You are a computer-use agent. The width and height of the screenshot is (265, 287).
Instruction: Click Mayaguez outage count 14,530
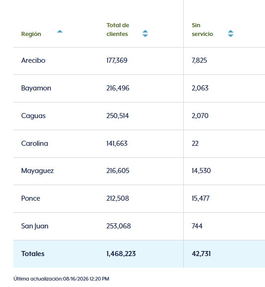coord(201,171)
